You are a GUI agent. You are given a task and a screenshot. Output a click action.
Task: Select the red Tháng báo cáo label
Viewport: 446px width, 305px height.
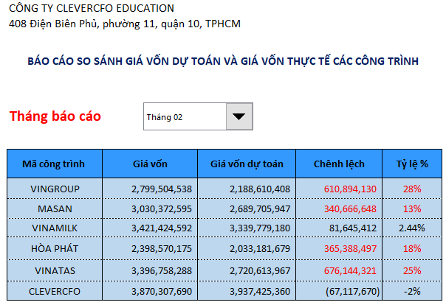click(x=55, y=116)
